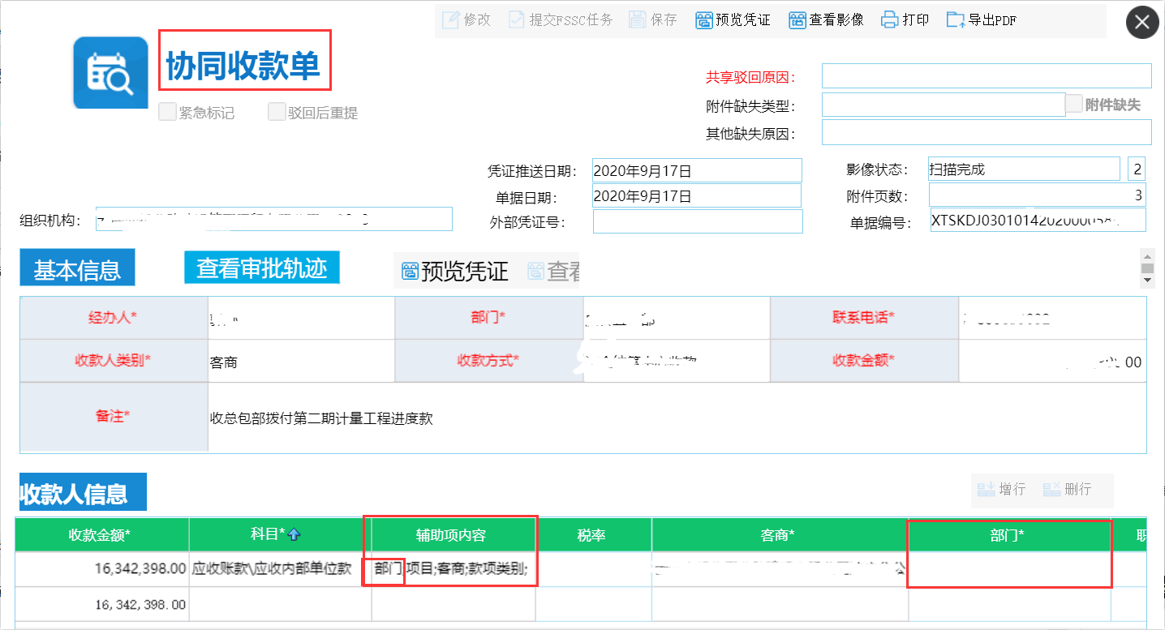Open 查看影像 in the top toolbar
Screen dimensions: 1165x630
[x=798, y=20]
